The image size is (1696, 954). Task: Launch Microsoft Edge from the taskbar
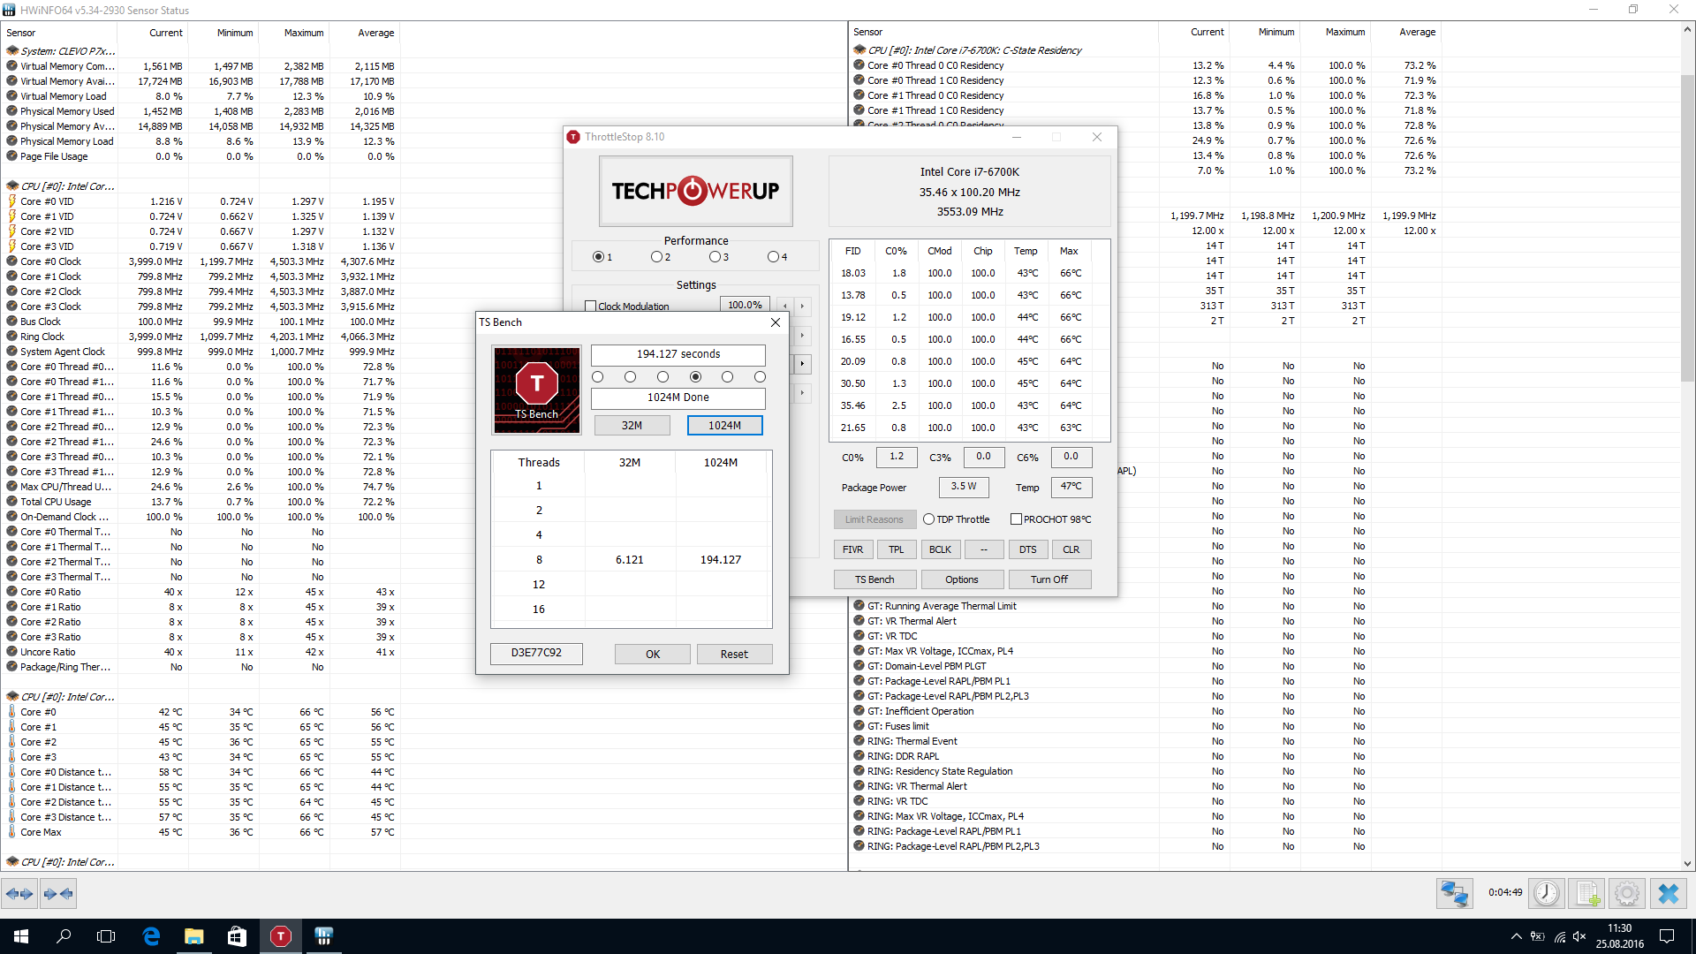pyautogui.click(x=151, y=936)
